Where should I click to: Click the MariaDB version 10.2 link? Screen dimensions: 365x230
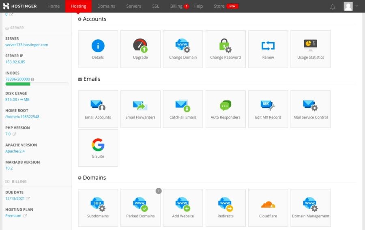(9, 168)
